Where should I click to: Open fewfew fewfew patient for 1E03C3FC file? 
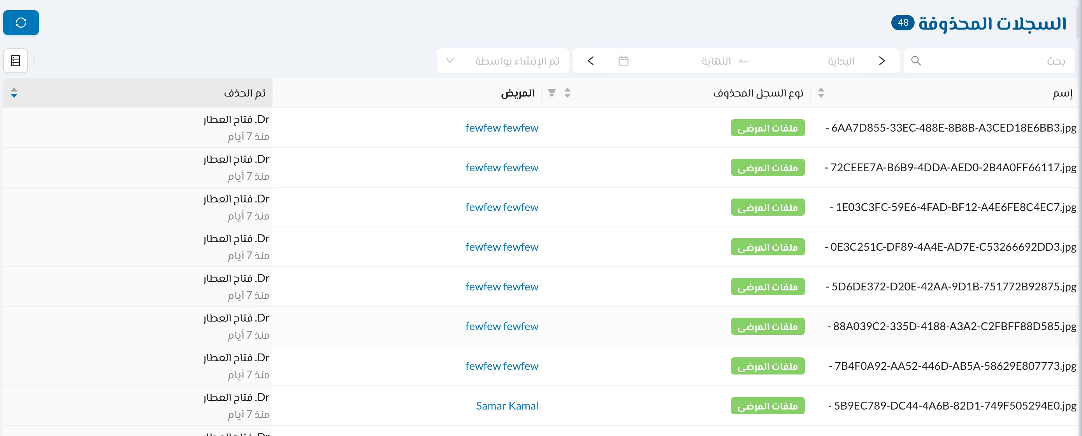click(x=502, y=207)
